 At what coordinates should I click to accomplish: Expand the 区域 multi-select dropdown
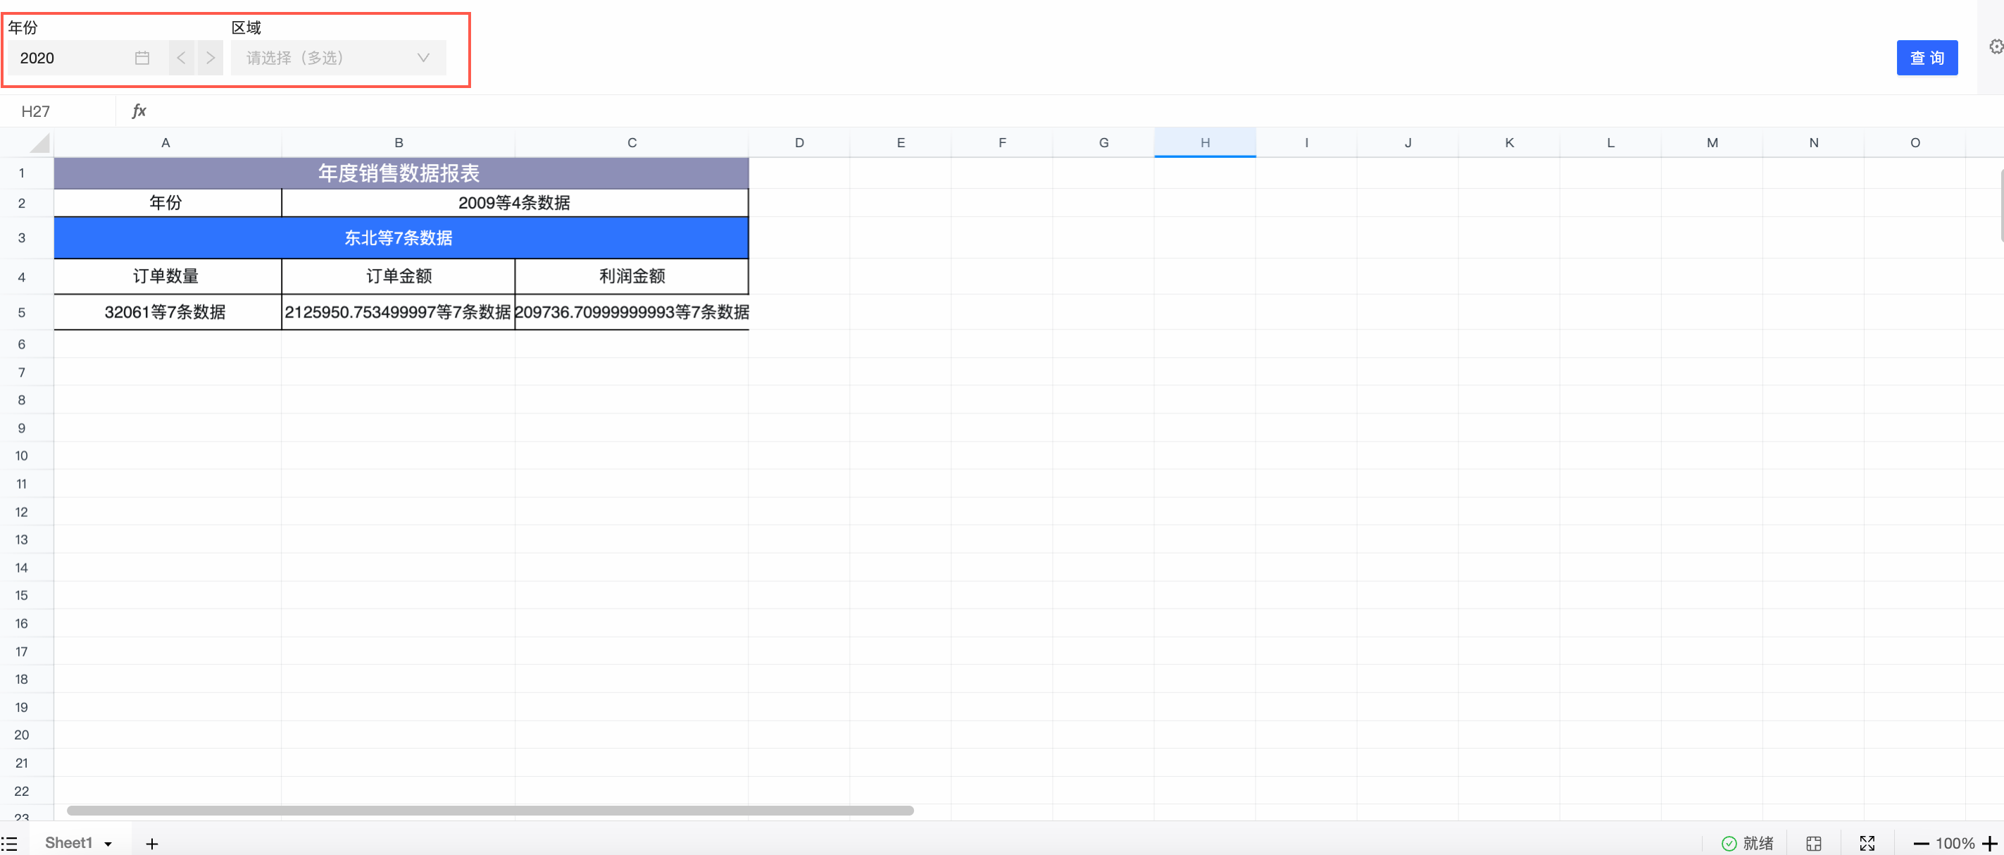(x=339, y=58)
